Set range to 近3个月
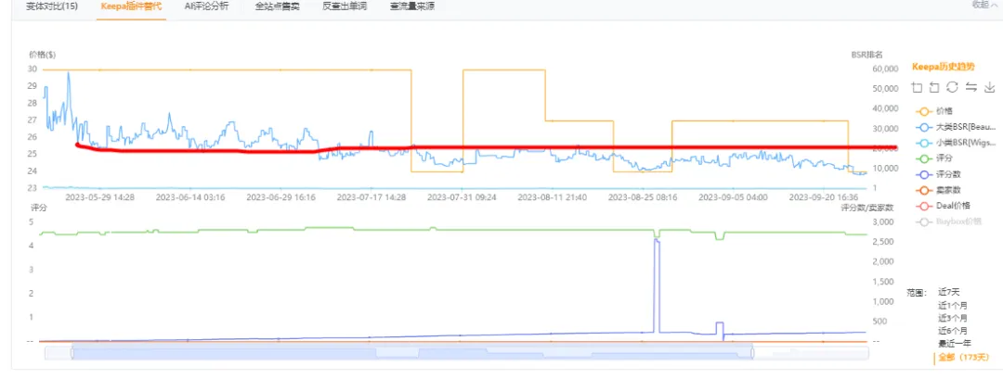 pos(953,319)
